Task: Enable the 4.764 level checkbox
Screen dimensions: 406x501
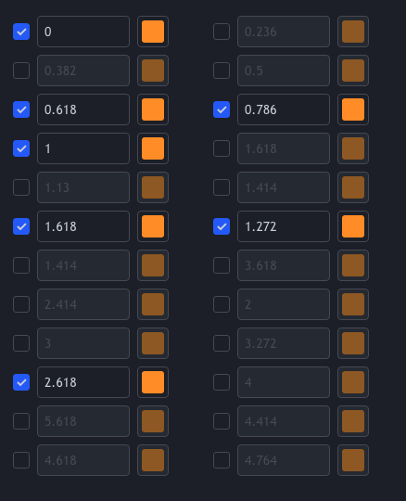Action: [222, 460]
